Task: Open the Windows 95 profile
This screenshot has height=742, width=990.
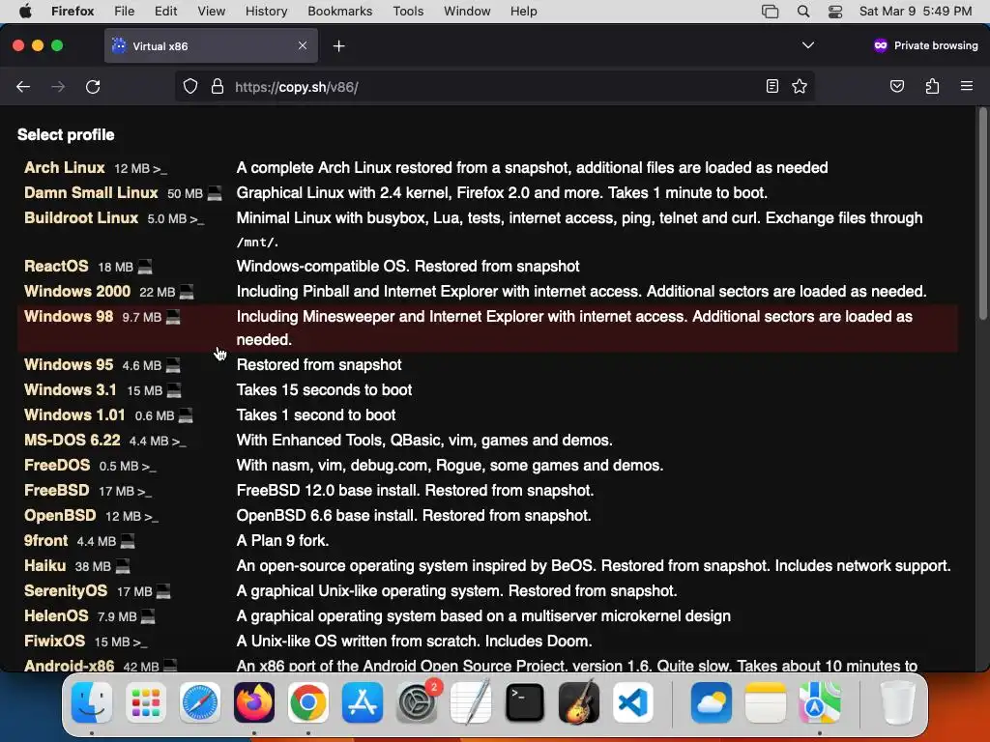Action: click(x=69, y=364)
